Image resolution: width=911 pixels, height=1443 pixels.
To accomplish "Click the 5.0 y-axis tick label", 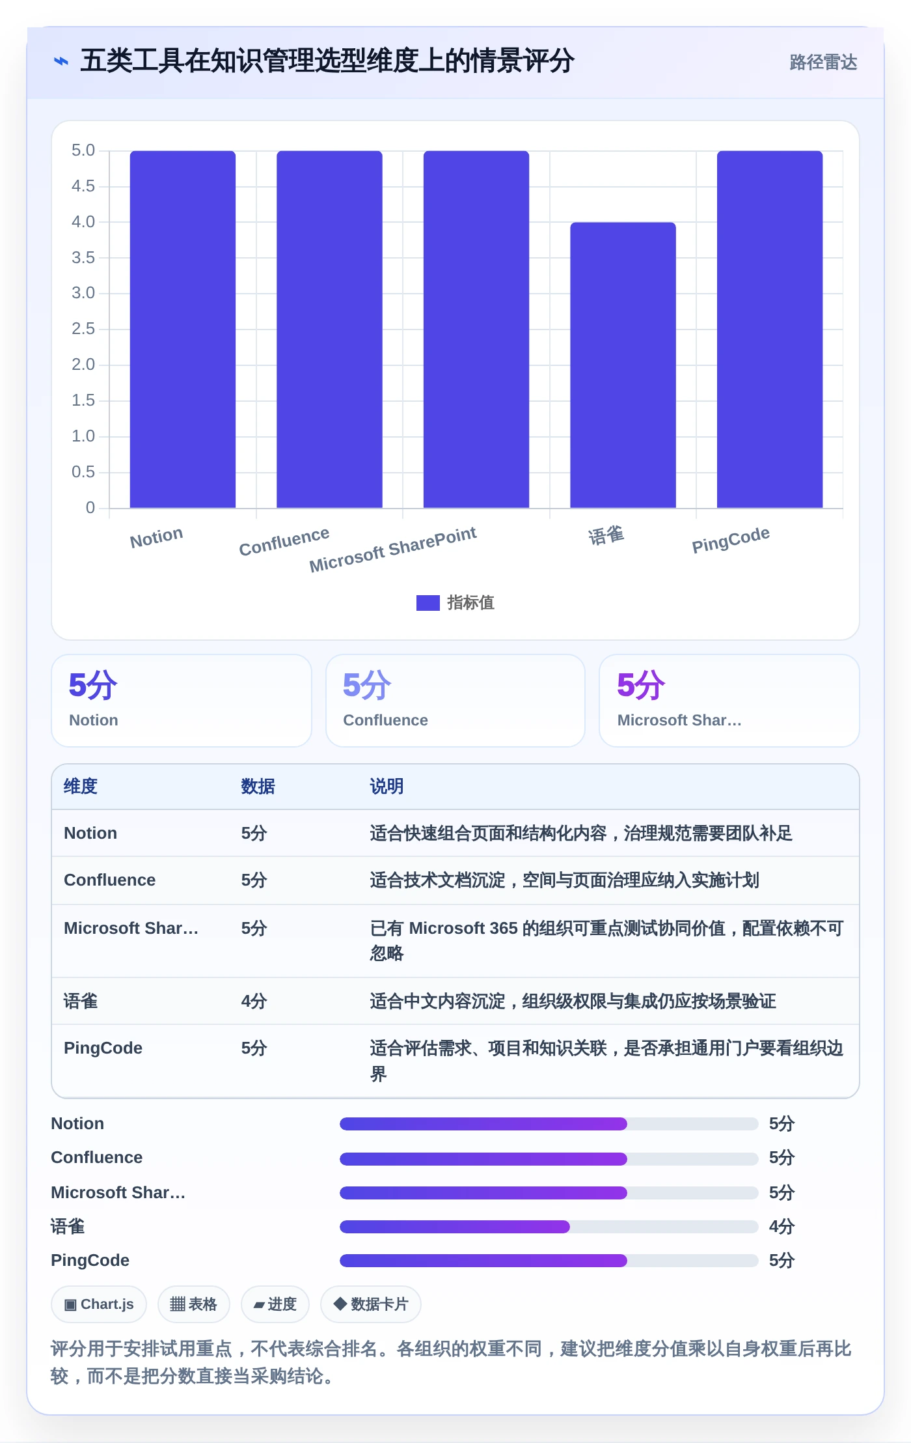I will pos(83,150).
